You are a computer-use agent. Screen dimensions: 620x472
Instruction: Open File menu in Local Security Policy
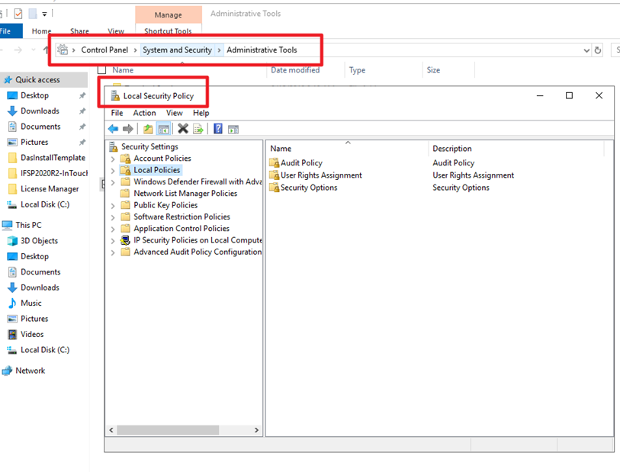[117, 113]
